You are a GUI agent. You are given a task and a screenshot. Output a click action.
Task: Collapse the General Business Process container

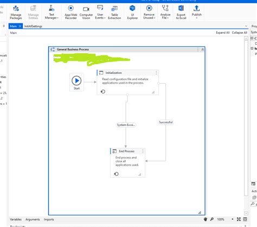[203, 49]
